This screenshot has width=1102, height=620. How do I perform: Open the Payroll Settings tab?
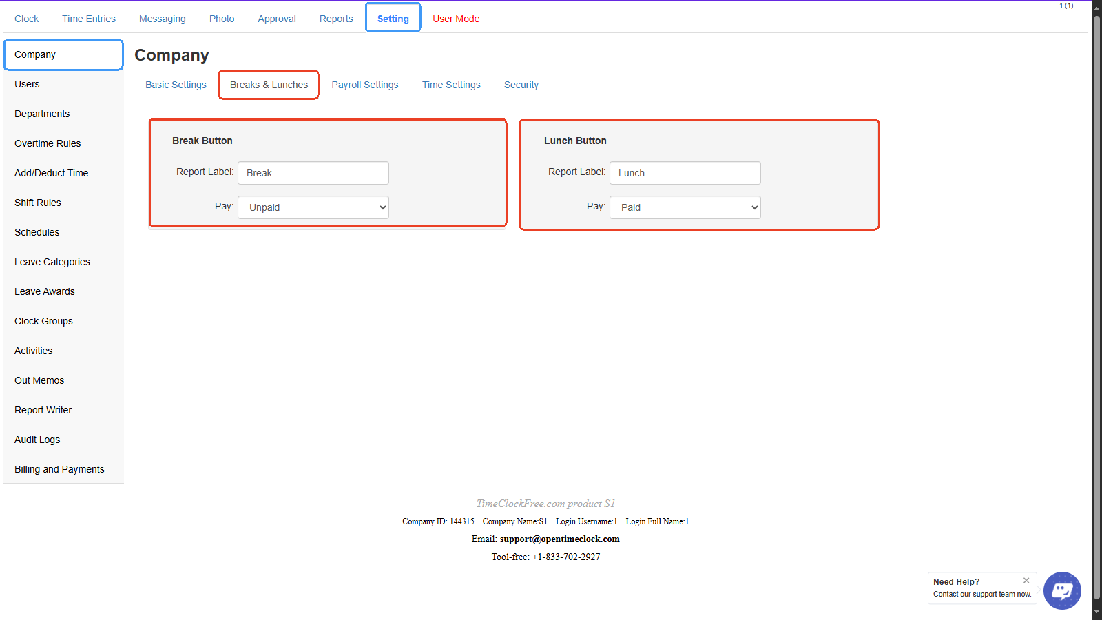point(365,85)
